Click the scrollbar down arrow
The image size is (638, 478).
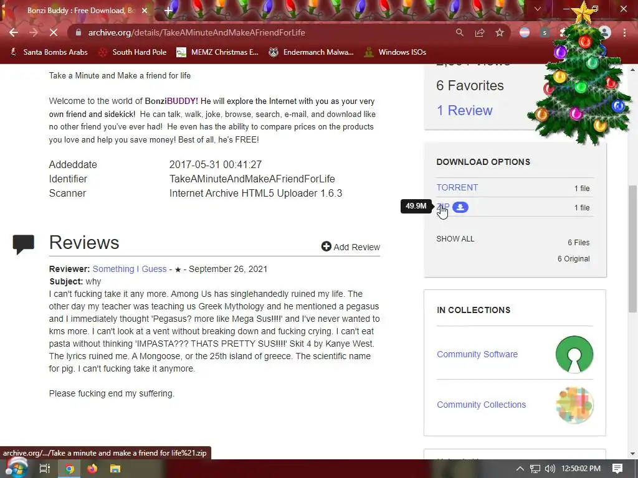(632, 454)
